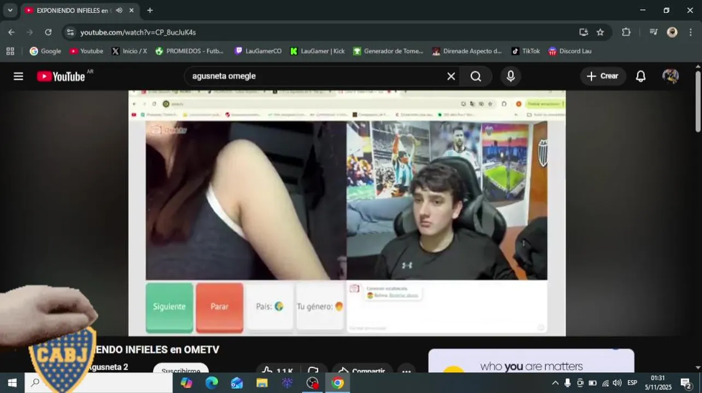
Task: Open Outlook from the taskbar
Action: [x=237, y=383]
